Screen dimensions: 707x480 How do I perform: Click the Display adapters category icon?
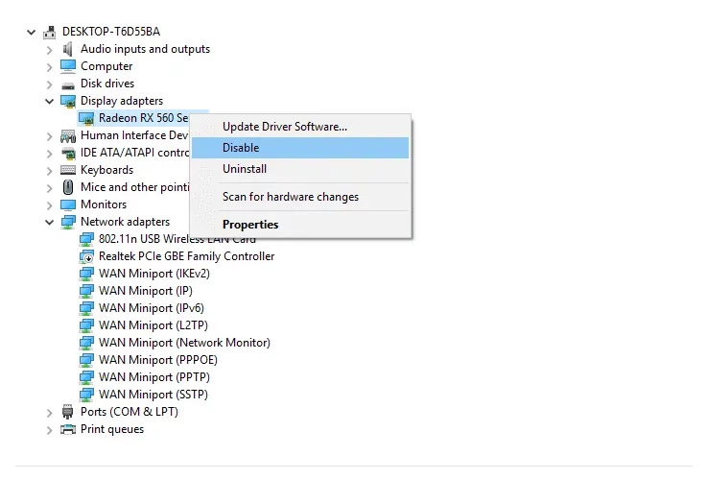click(x=68, y=101)
